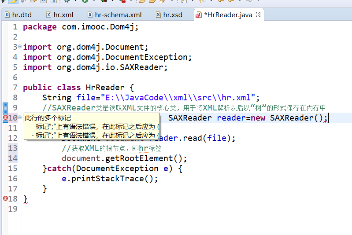
Task: Click com.imooc.Dom4j package name
Action: [98, 27]
